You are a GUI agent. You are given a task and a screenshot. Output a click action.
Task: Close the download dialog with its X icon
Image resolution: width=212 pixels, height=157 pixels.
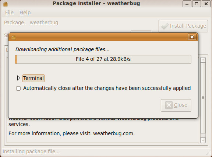[x=192, y=37]
